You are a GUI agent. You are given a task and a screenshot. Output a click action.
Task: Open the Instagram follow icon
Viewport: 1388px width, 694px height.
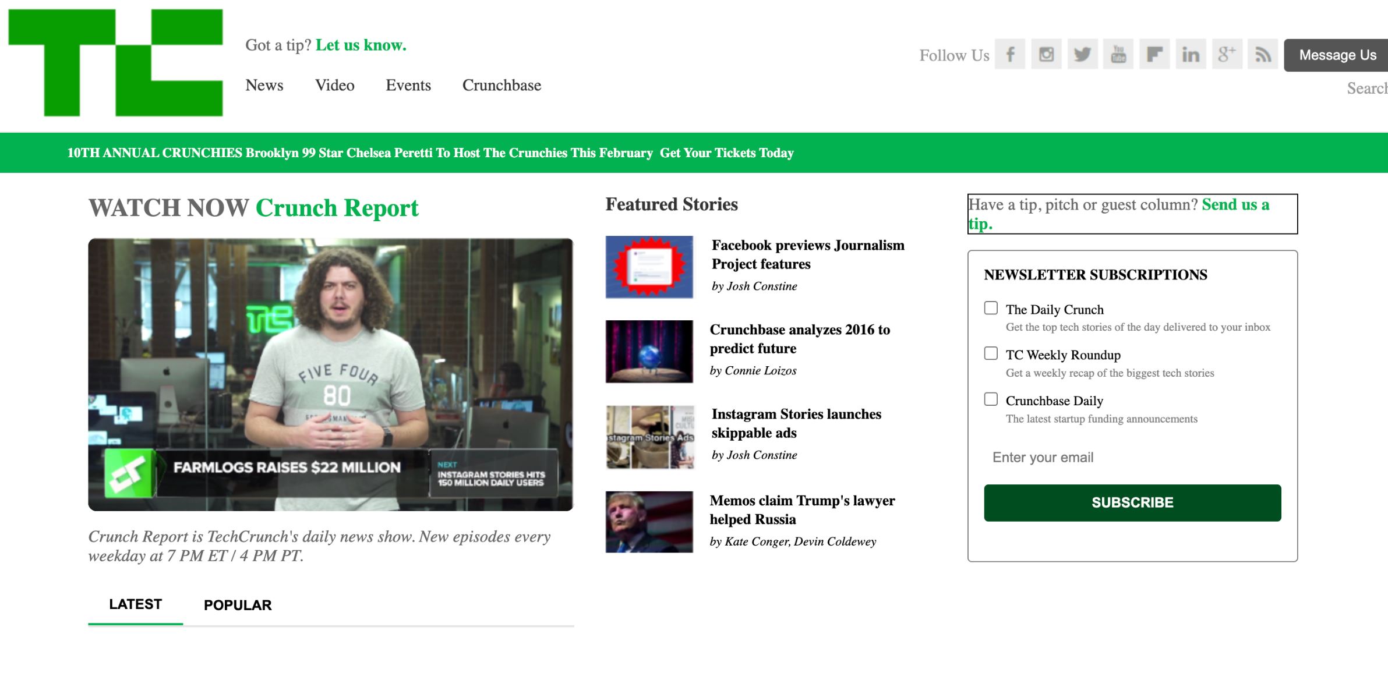point(1046,54)
